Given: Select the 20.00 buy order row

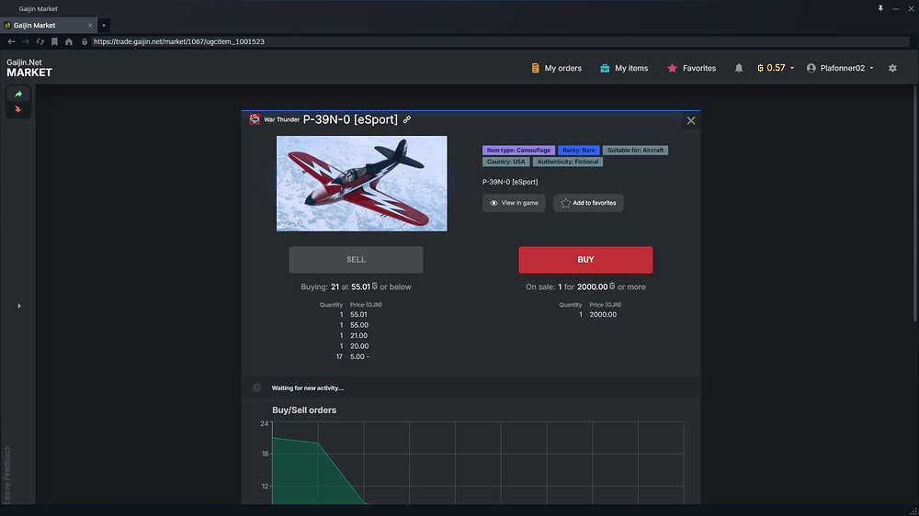Looking at the screenshot, I should (x=354, y=346).
